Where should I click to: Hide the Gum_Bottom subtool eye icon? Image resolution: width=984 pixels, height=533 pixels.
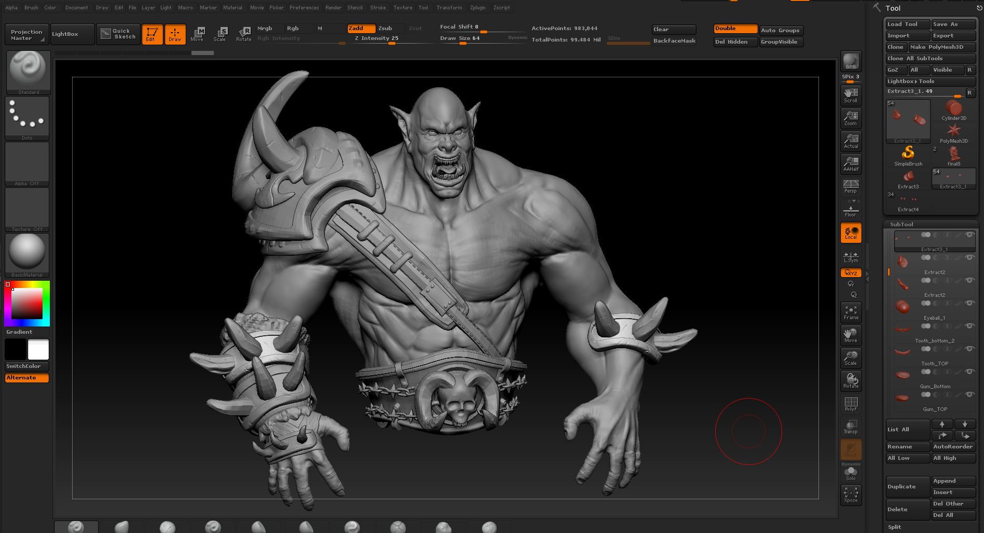(969, 372)
